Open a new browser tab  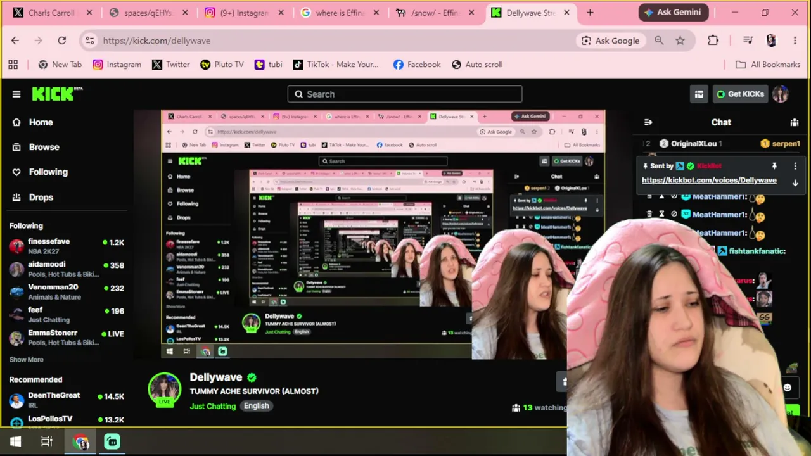(590, 13)
